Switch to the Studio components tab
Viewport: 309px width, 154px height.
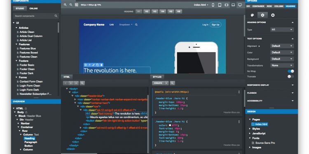point(20,9)
